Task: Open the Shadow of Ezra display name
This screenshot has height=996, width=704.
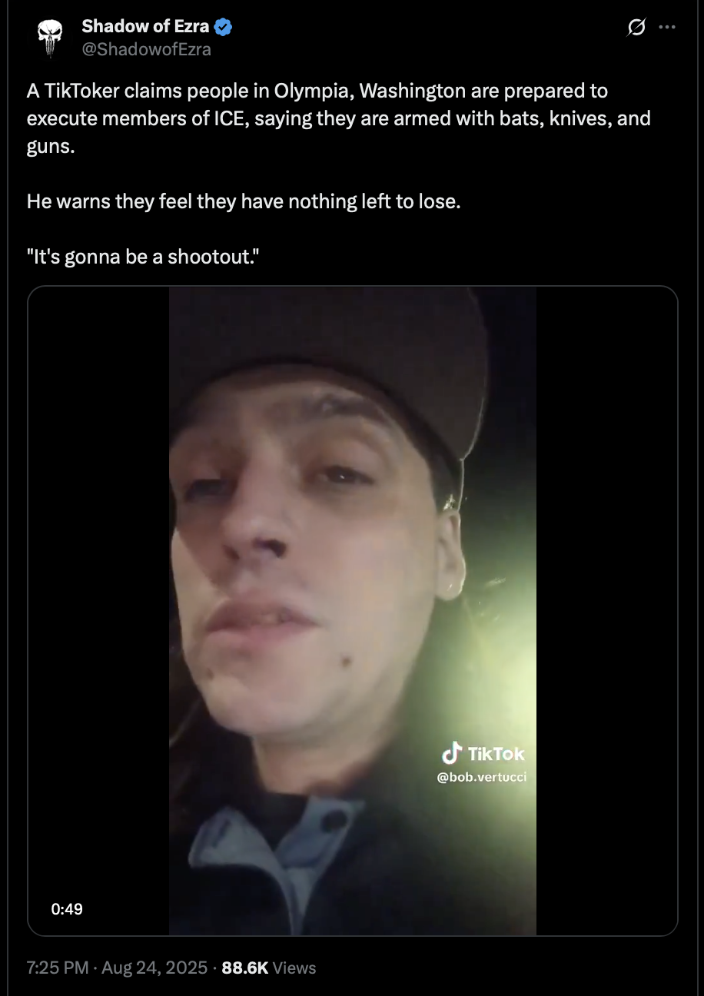Action: 145,26
